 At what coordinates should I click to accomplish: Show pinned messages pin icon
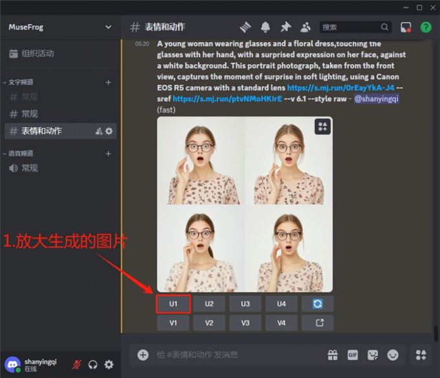pos(285,27)
